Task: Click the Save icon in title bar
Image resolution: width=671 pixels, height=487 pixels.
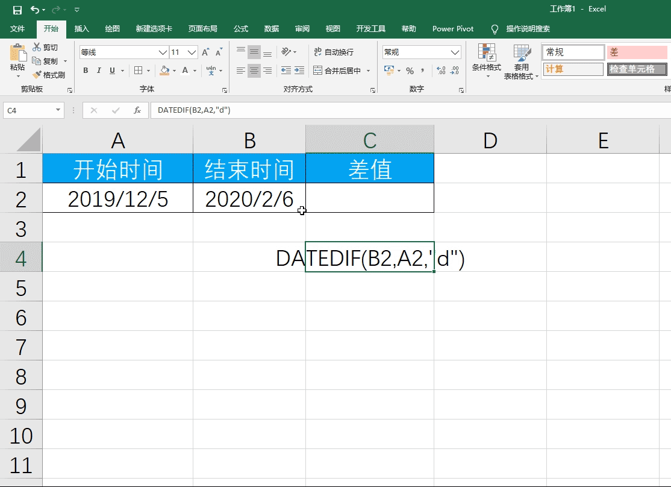Action: click(x=17, y=10)
